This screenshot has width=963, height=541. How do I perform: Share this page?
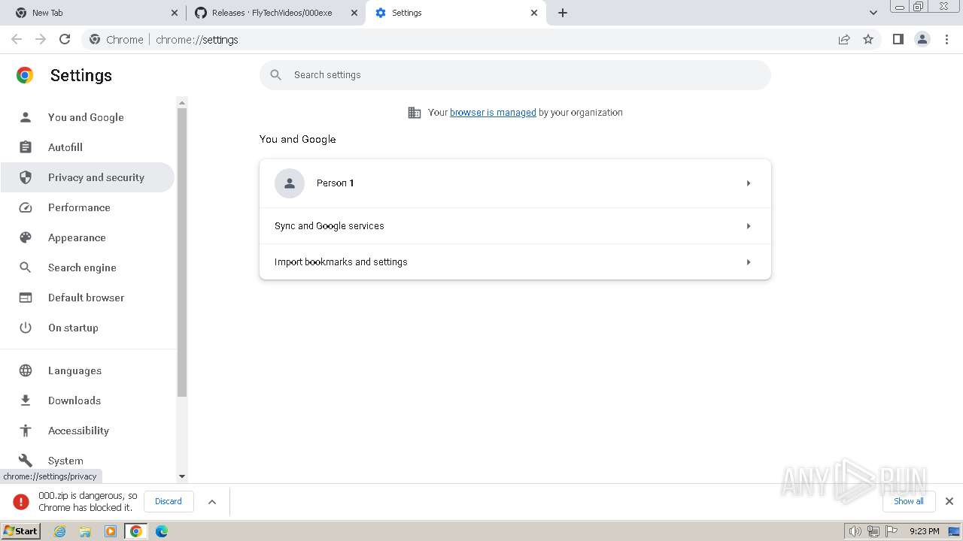(844, 39)
